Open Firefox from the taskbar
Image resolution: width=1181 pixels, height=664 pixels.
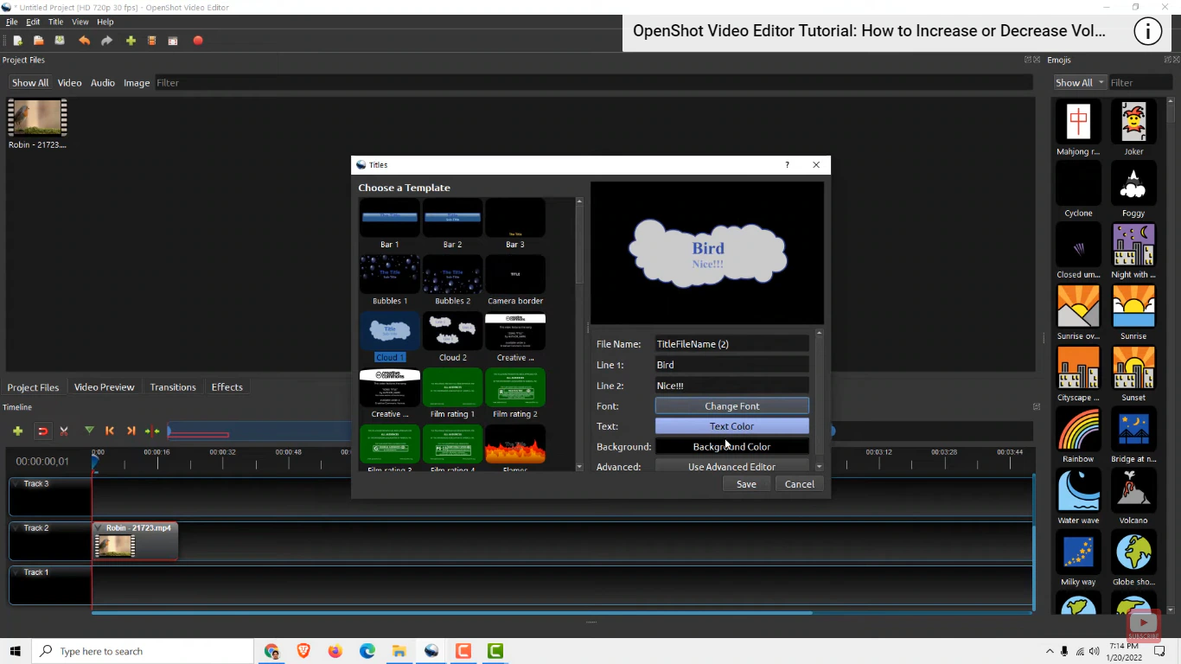[335, 651]
